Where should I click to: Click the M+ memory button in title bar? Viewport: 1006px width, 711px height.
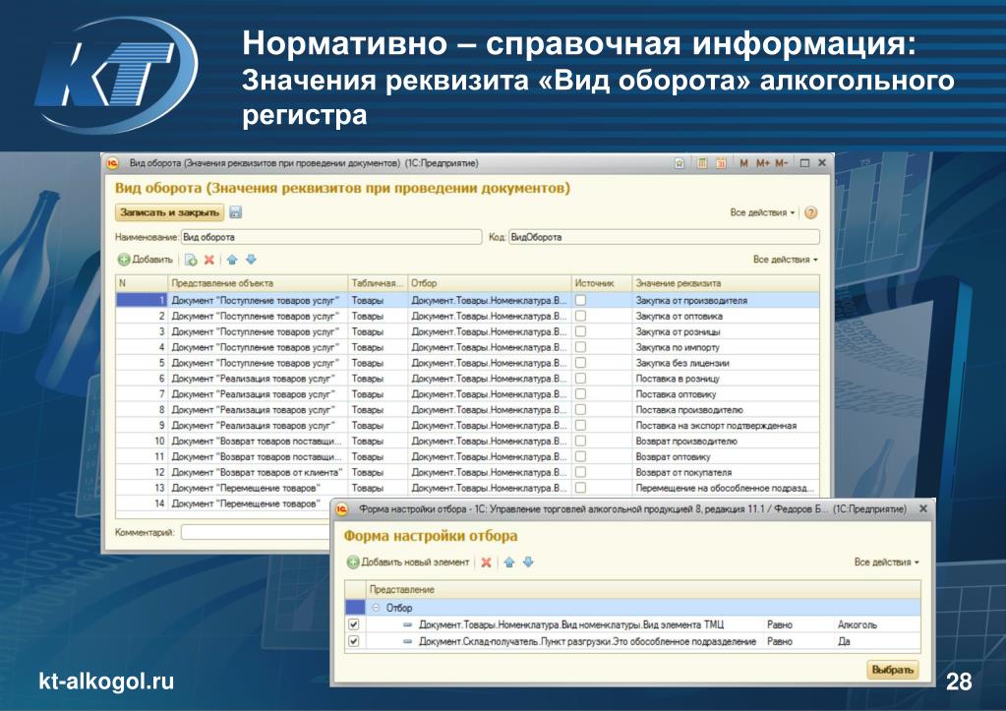[x=762, y=163]
